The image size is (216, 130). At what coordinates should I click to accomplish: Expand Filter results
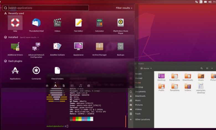pos(124,8)
